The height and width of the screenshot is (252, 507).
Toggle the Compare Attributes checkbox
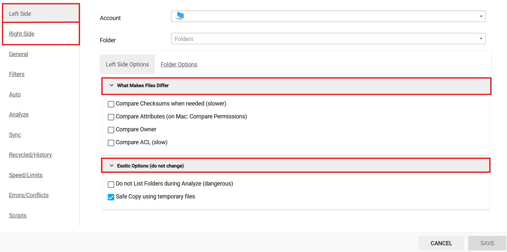click(x=111, y=117)
